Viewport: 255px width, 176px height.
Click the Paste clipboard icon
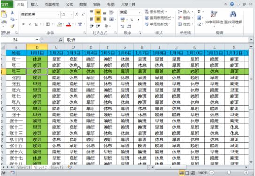coord(4,14)
